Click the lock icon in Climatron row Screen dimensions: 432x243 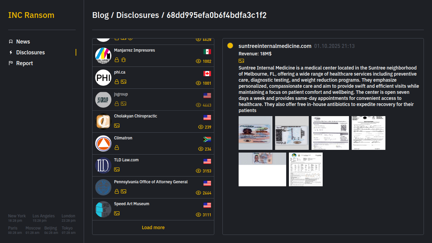pos(117,147)
